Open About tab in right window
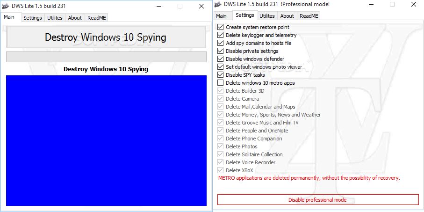Screen dimensions: 424x212 click(287, 16)
